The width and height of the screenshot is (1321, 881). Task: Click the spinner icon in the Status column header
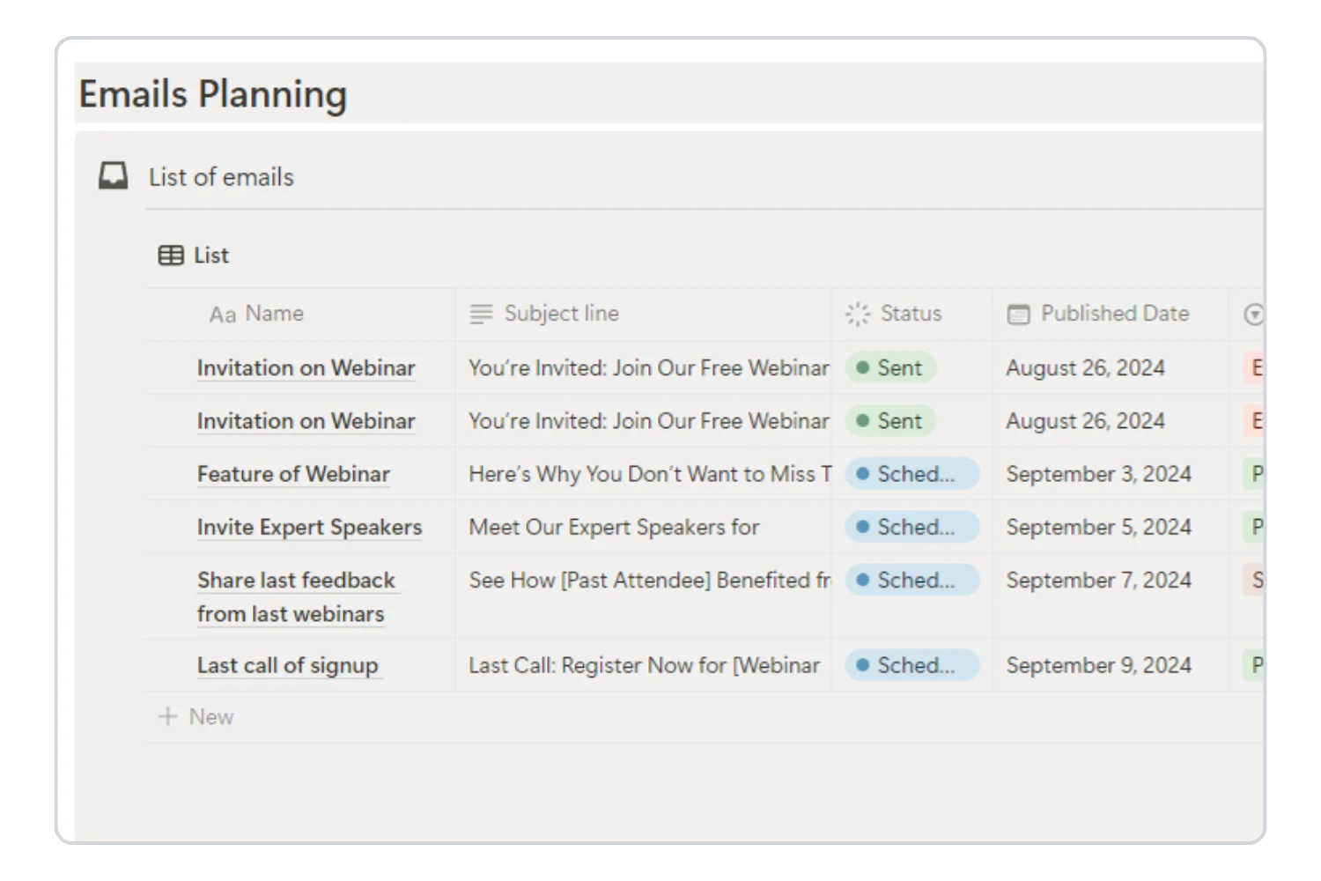point(856,314)
